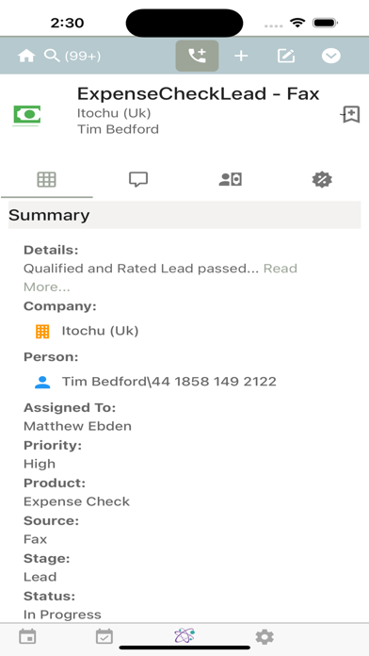Tap the edit pencil icon

coord(286,56)
